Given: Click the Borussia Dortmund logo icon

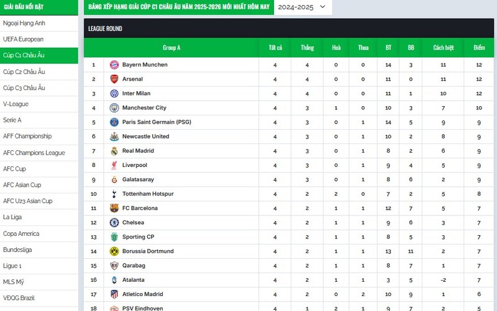Looking at the screenshot, I should [114, 251].
